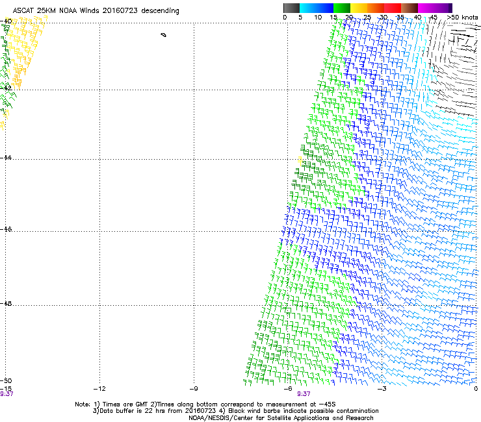Click the legend scale label '40'
The image size is (481, 422).
[417, 18]
